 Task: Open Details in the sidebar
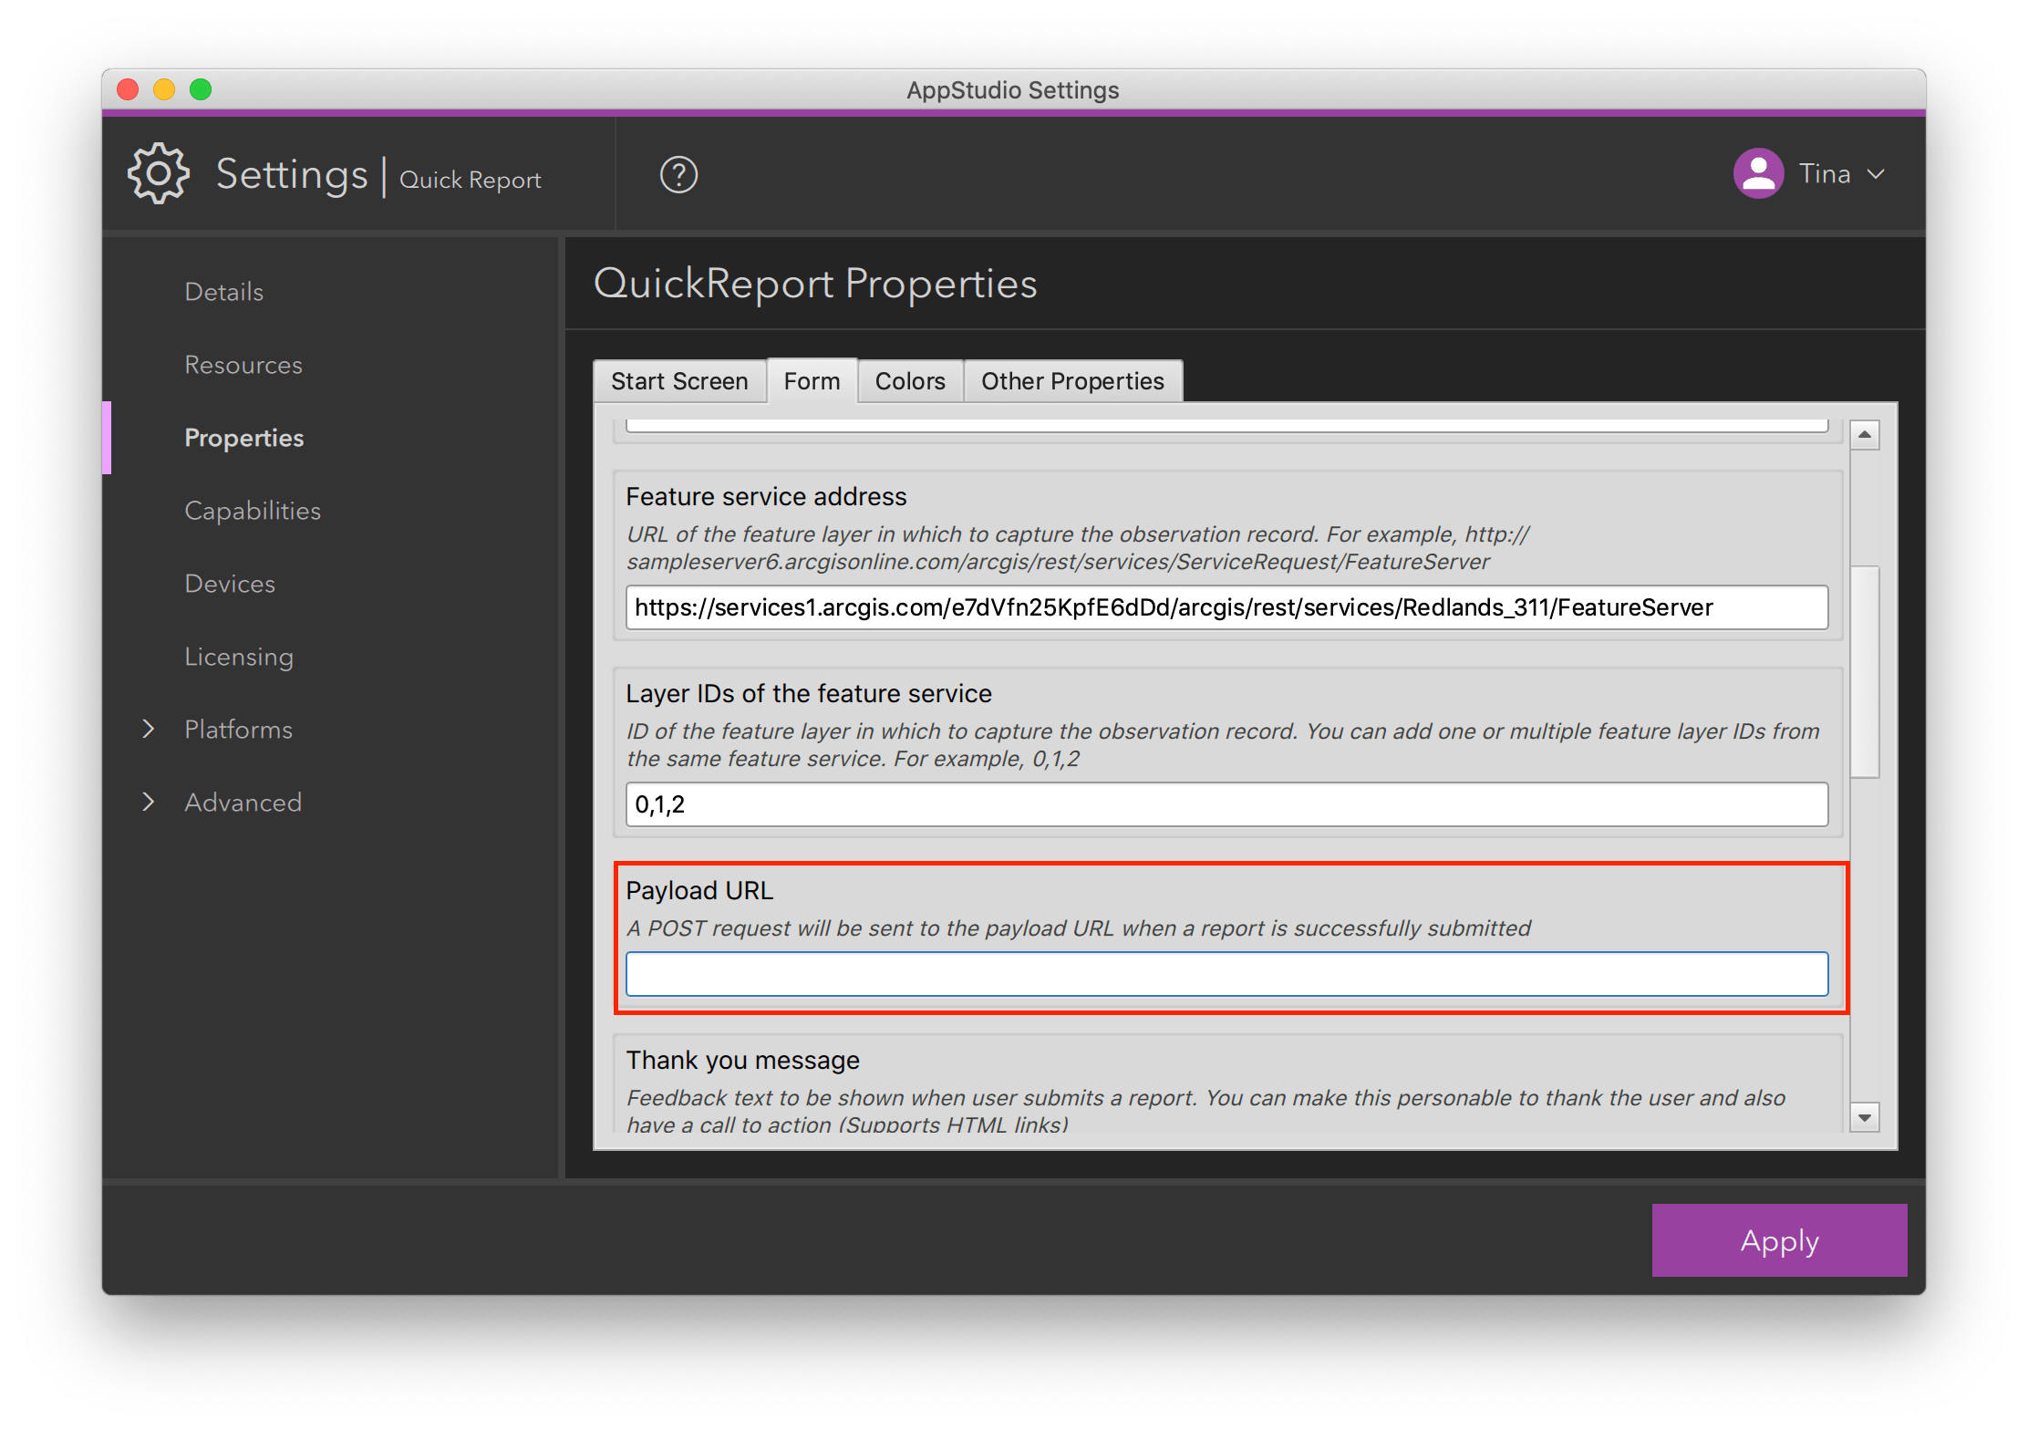pyautogui.click(x=223, y=292)
